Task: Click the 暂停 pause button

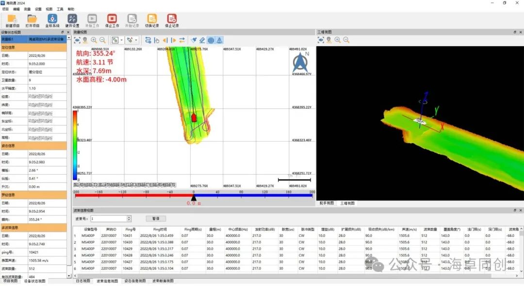Action: tap(155, 219)
